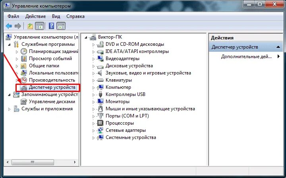Click the Контроллеры USB plug icon
The image size is (286, 178).
pos(100,94)
